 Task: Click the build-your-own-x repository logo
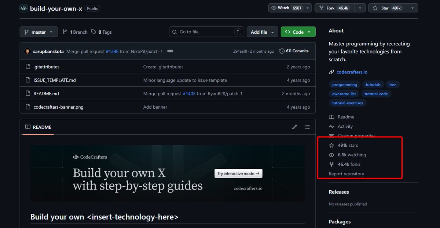coord(23,8)
